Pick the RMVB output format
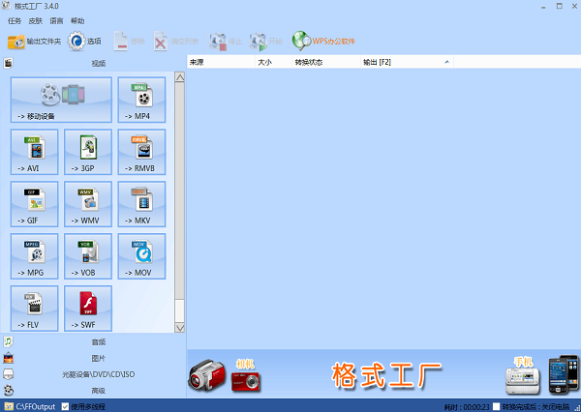The width and height of the screenshot is (581, 412). (x=141, y=152)
